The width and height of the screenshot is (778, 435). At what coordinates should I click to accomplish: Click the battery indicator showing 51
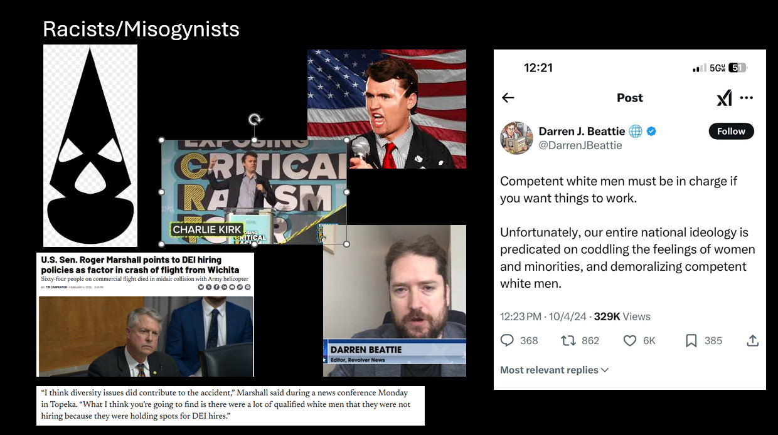[x=738, y=68]
